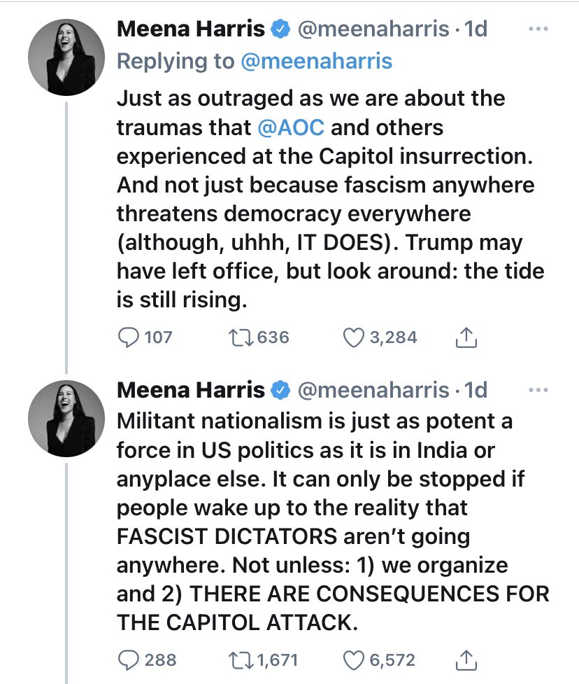Share the first tweet about Capitol insurrection
The height and width of the screenshot is (684, 579).
(466, 338)
